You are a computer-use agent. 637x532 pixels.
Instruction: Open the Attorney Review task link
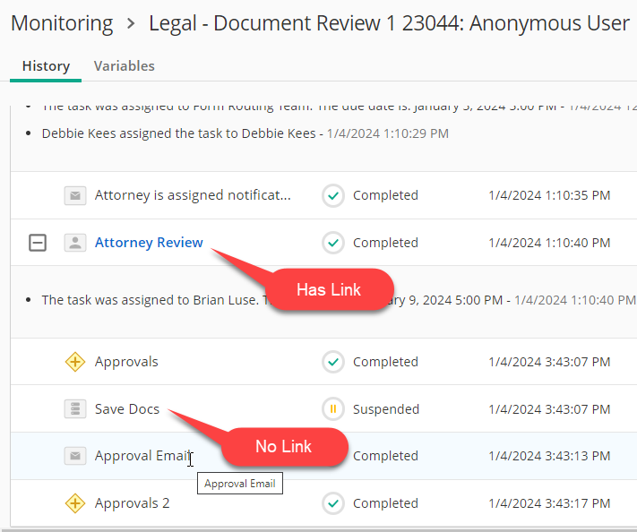(149, 243)
